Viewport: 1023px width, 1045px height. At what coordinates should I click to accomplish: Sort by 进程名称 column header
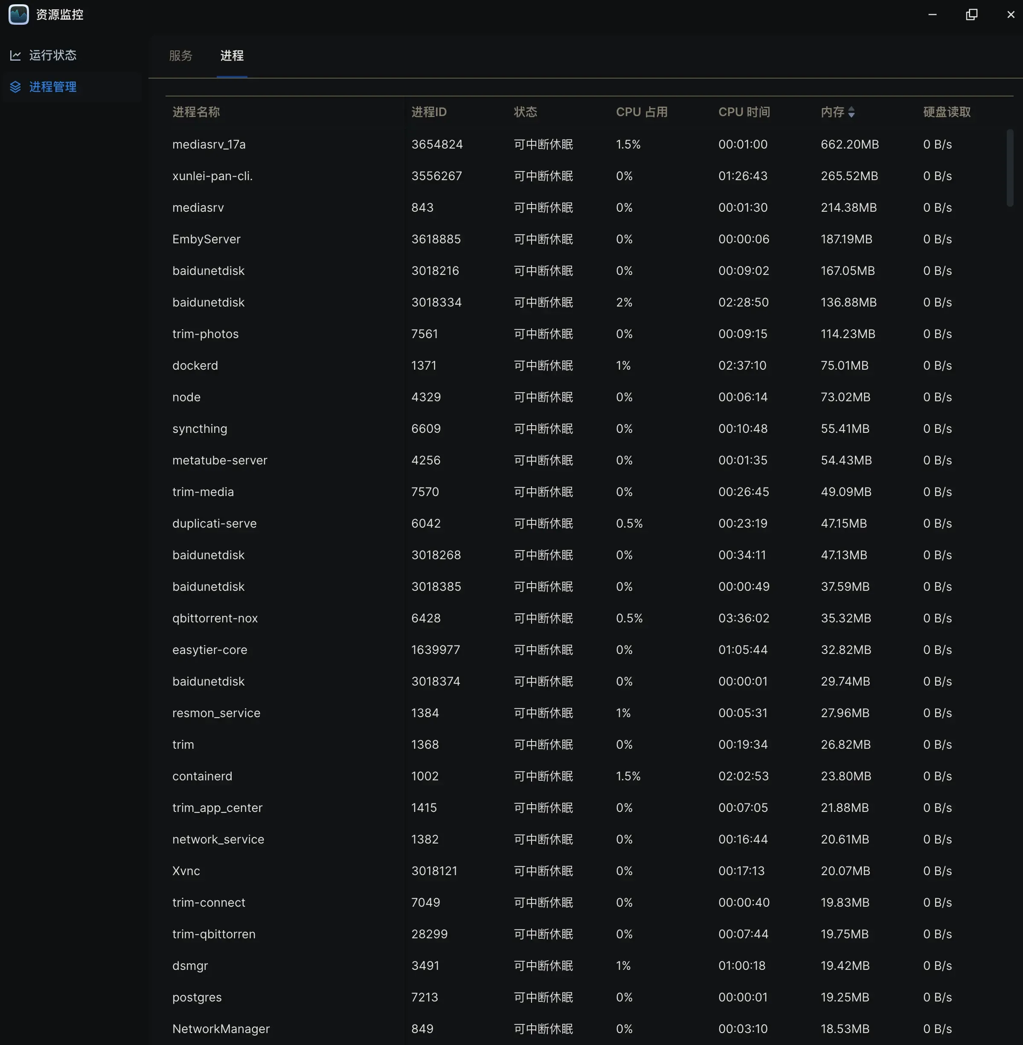point(196,112)
